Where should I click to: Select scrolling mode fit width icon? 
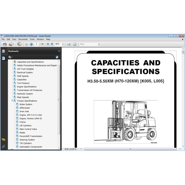pos(69,44)
